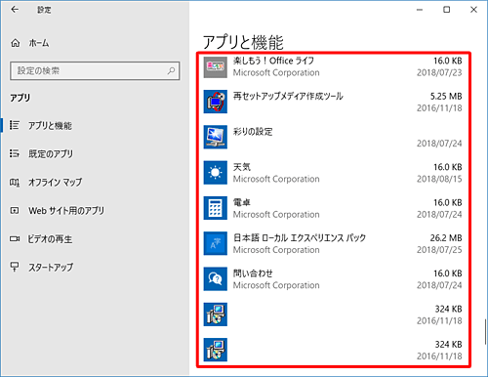This screenshot has height=377, width=488.
Task: Open ビデオの再生 settings page
Action: [x=50, y=239]
